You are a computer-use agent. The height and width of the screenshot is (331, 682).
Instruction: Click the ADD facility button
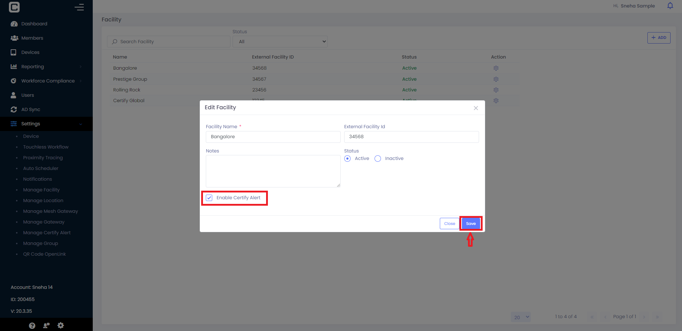tap(659, 37)
